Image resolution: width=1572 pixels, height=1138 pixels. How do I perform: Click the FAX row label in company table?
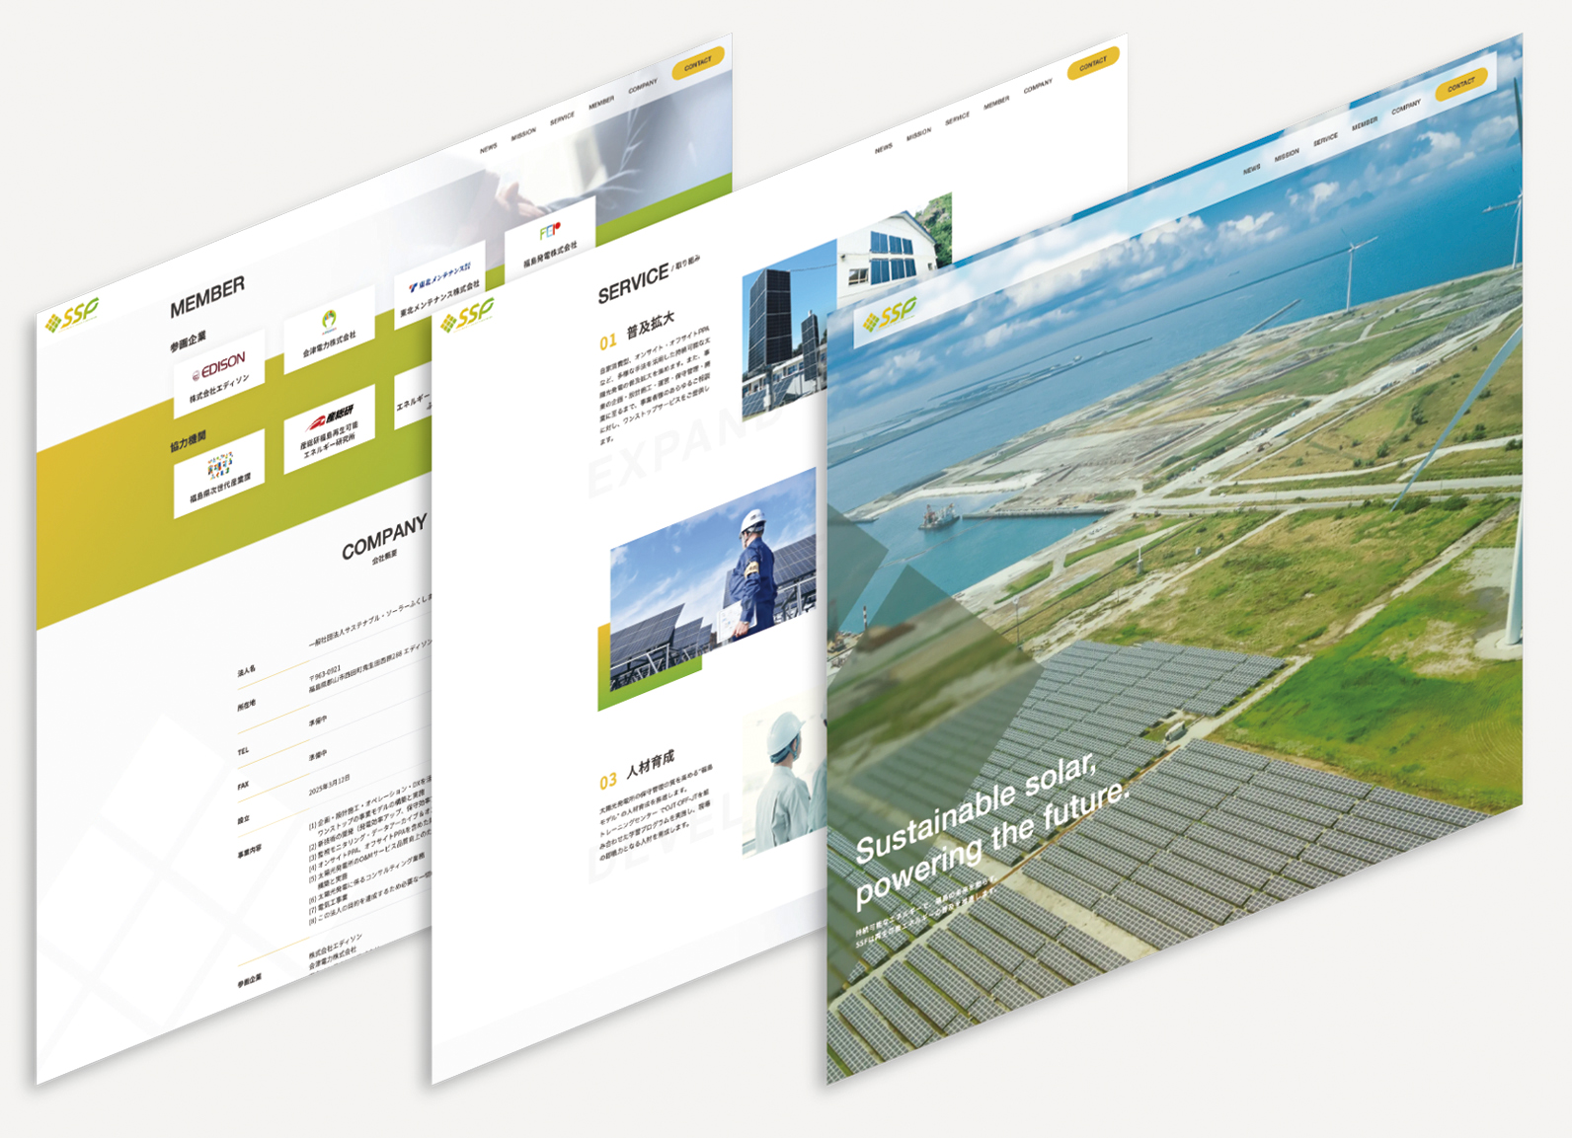[243, 786]
